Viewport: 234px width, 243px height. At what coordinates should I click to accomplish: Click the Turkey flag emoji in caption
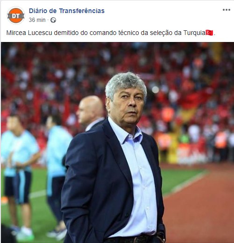pyautogui.click(x=209, y=33)
